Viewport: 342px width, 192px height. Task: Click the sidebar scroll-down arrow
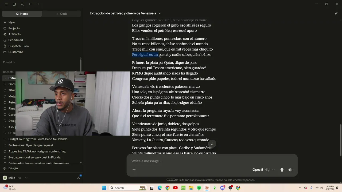pyautogui.click(x=81, y=163)
